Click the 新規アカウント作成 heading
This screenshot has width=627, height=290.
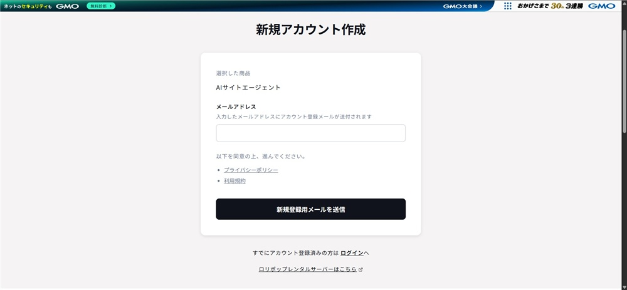(x=311, y=30)
